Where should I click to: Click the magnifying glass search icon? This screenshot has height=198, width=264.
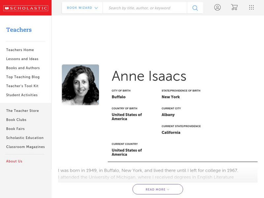click(195, 8)
